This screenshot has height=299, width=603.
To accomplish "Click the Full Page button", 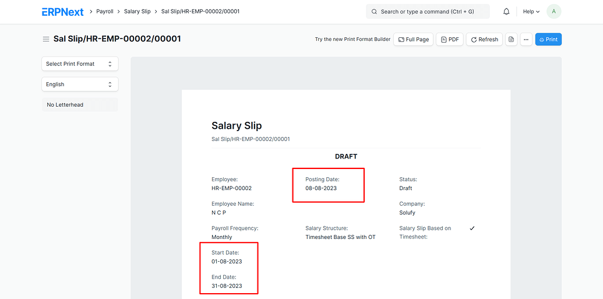I will click(414, 39).
